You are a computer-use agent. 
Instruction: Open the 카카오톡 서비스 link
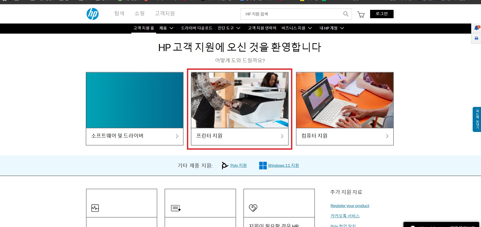pos(345,216)
